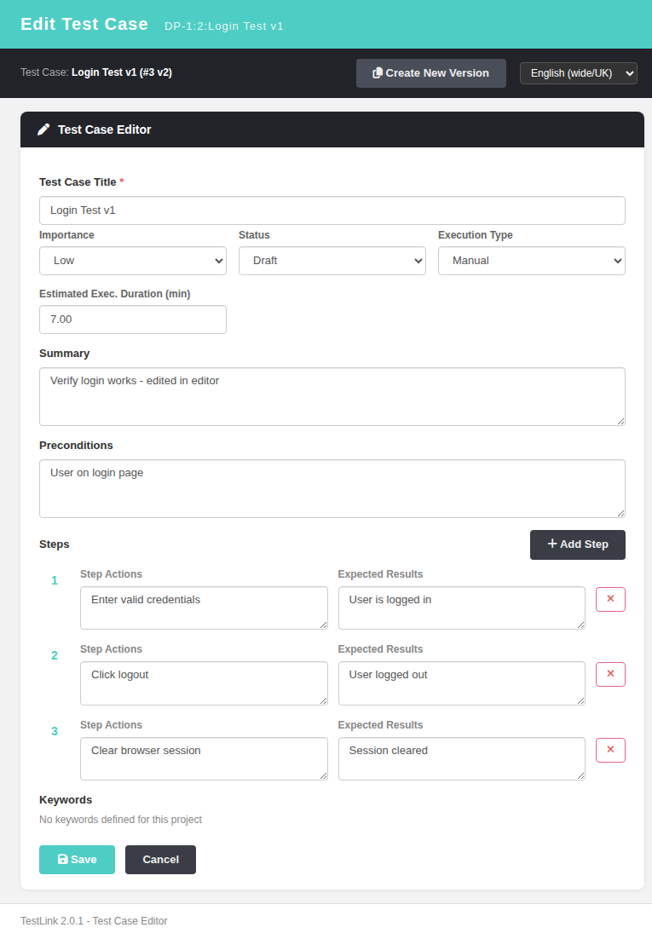Viewport: 652px width, 939px height.
Task: Open the Execution Type dropdown showing Manual
Action: pyautogui.click(x=531, y=261)
